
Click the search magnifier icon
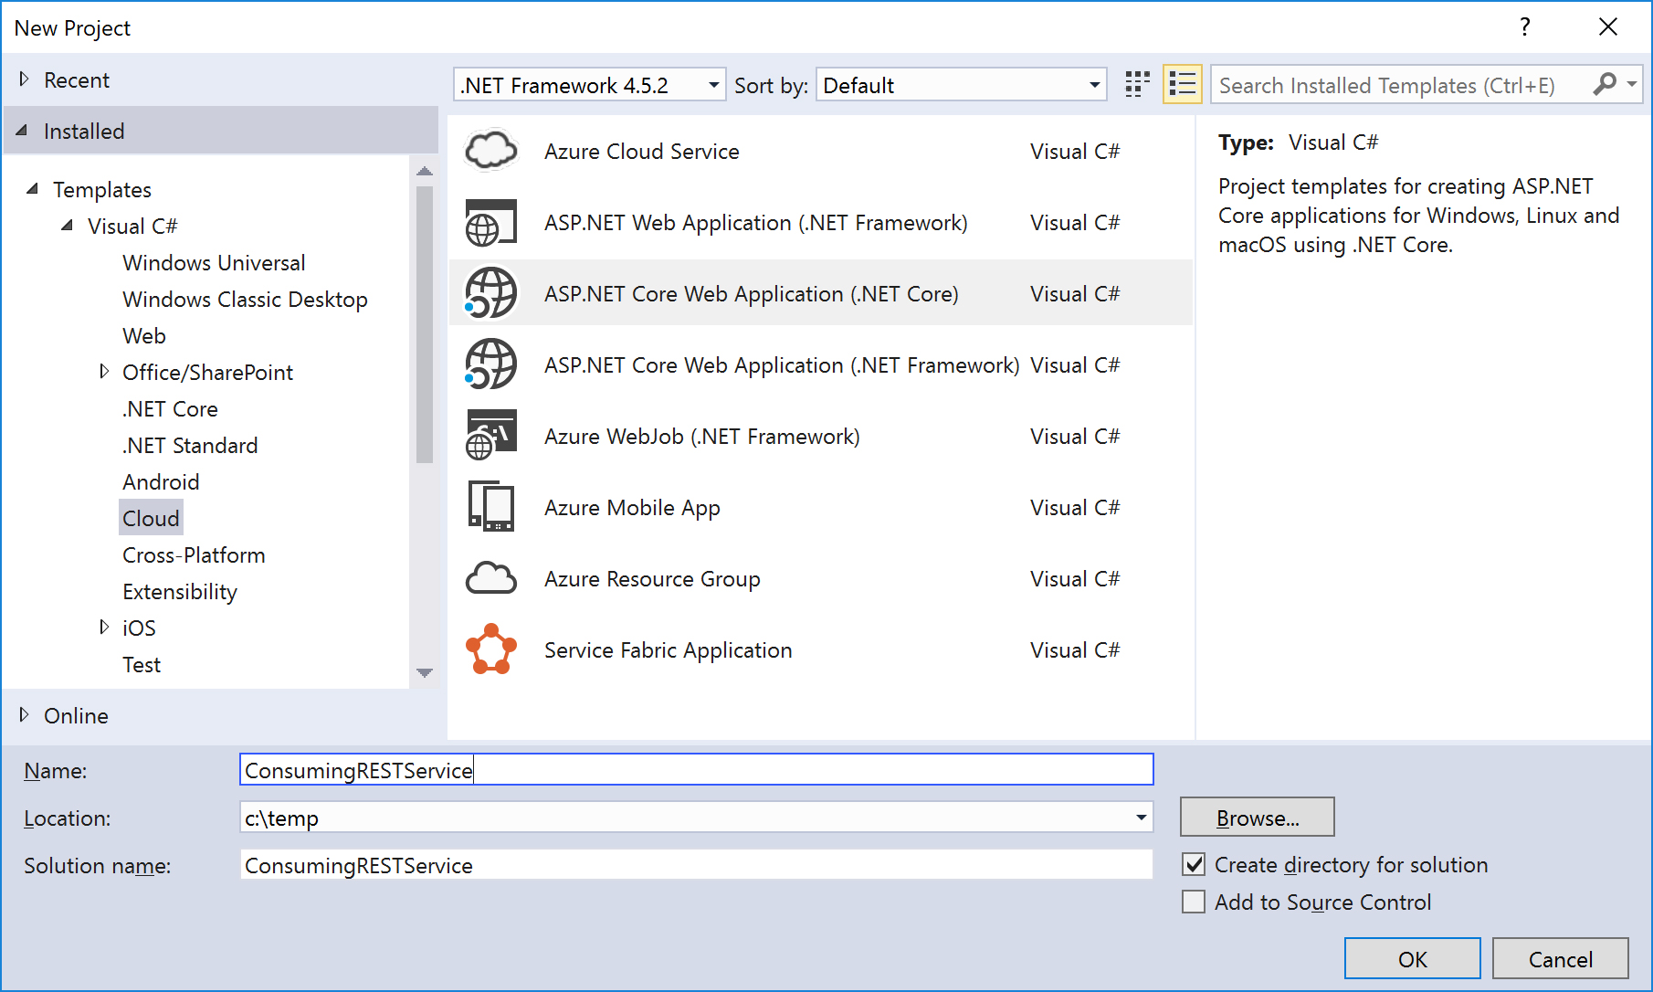click(x=1605, y=84)
